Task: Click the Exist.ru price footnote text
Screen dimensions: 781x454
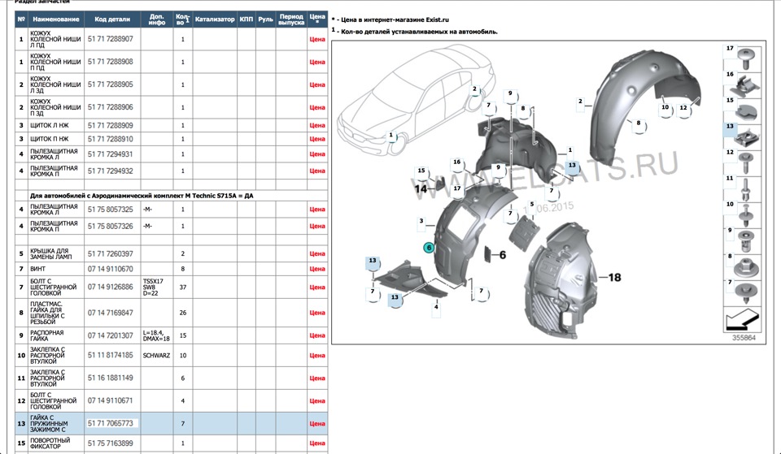Action: point(390,19)
